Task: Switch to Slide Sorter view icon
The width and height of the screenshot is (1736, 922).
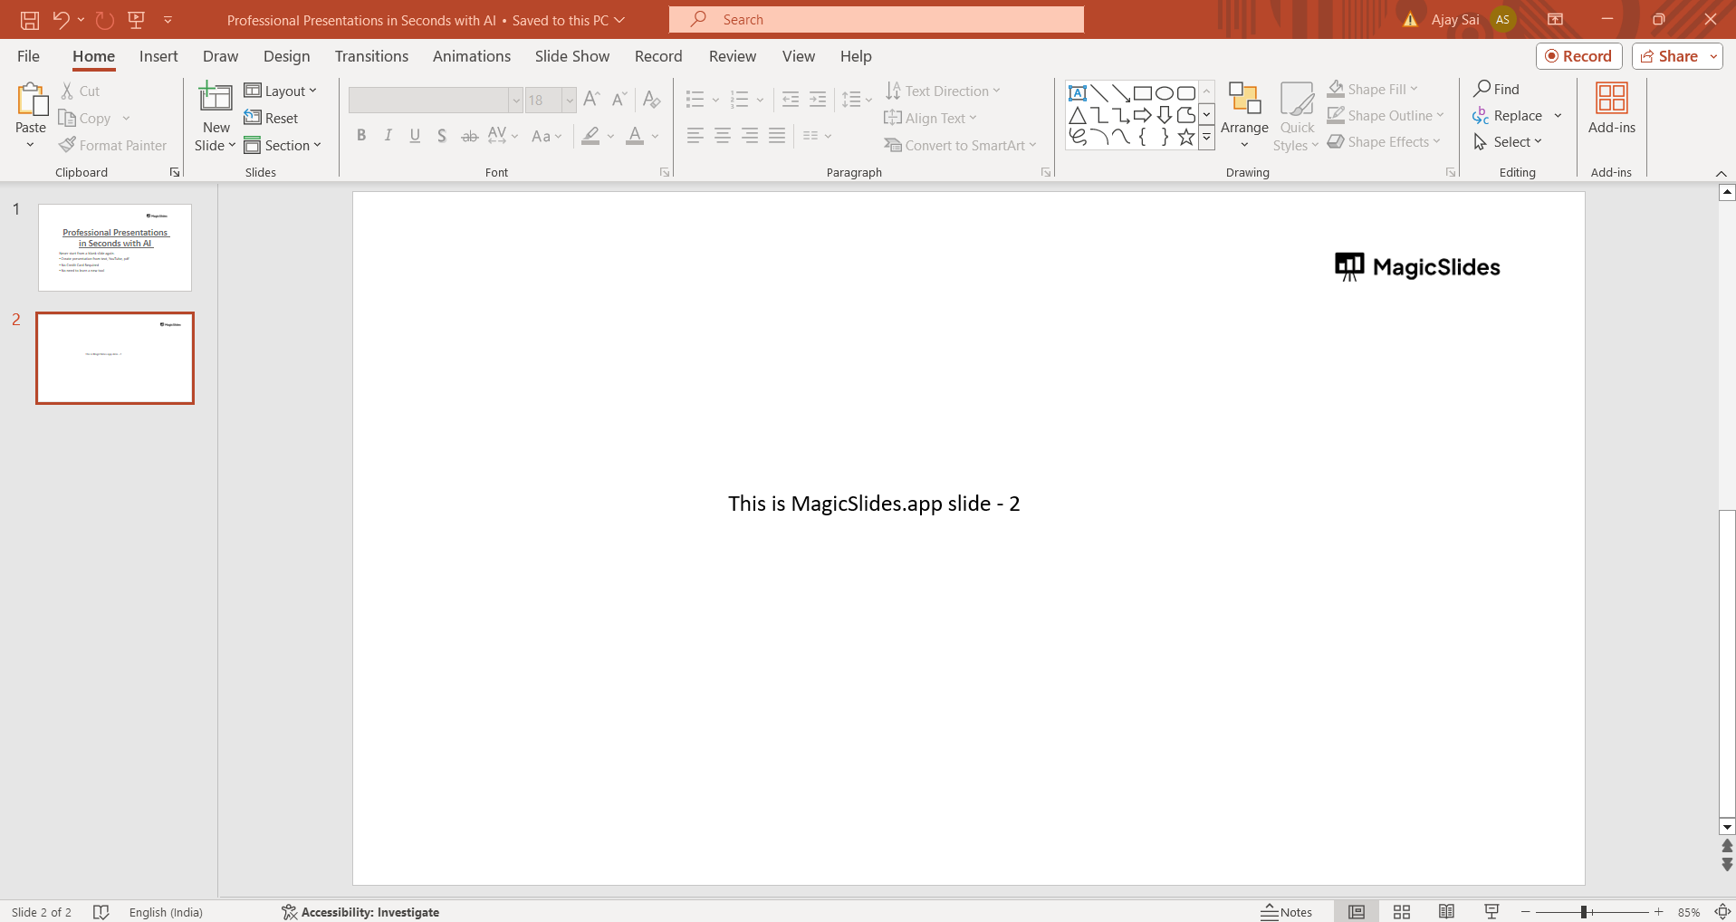Action: [1402, 912]
